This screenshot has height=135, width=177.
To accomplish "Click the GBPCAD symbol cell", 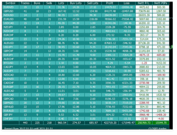I will tap(10, 99).
